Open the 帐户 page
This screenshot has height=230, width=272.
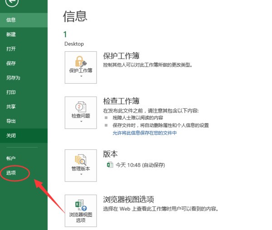point(11,158)
